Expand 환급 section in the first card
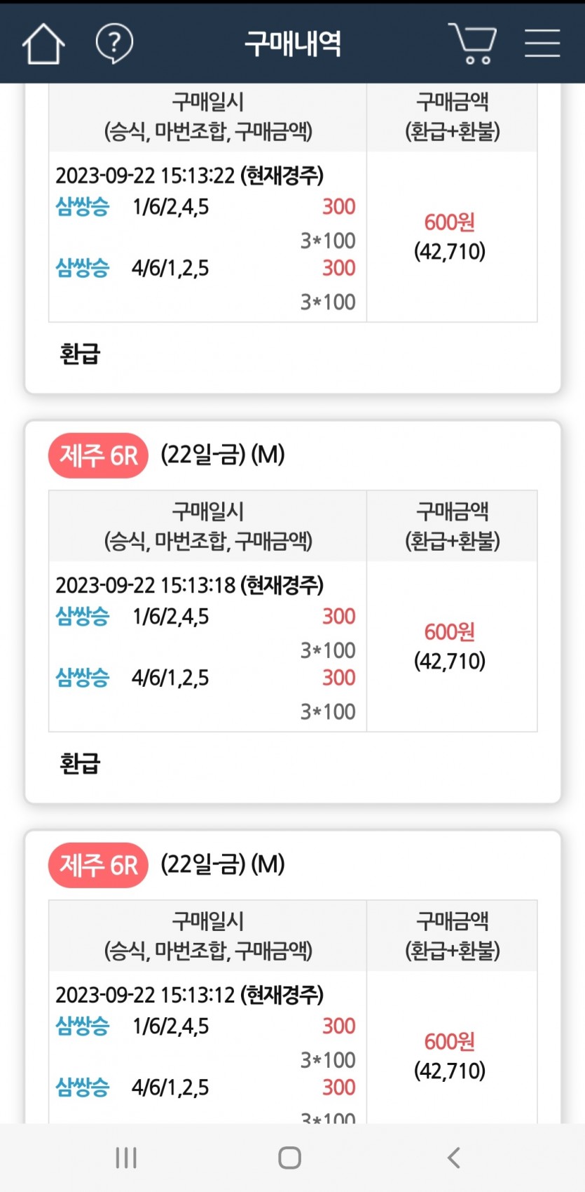 click(x=81, y=354)
